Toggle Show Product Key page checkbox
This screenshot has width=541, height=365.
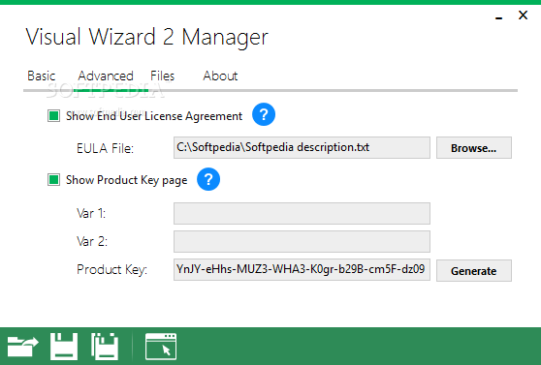(x=54, y=180)
